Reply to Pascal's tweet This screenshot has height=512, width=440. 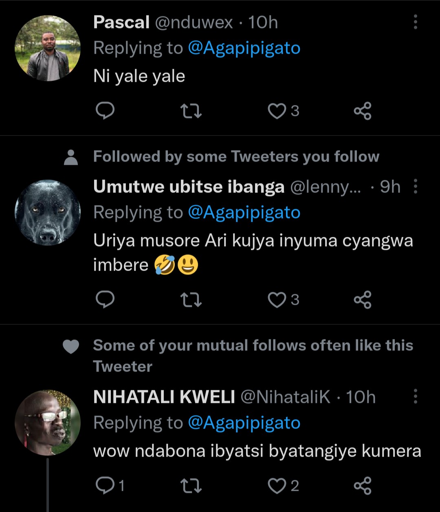click(105, 111)
